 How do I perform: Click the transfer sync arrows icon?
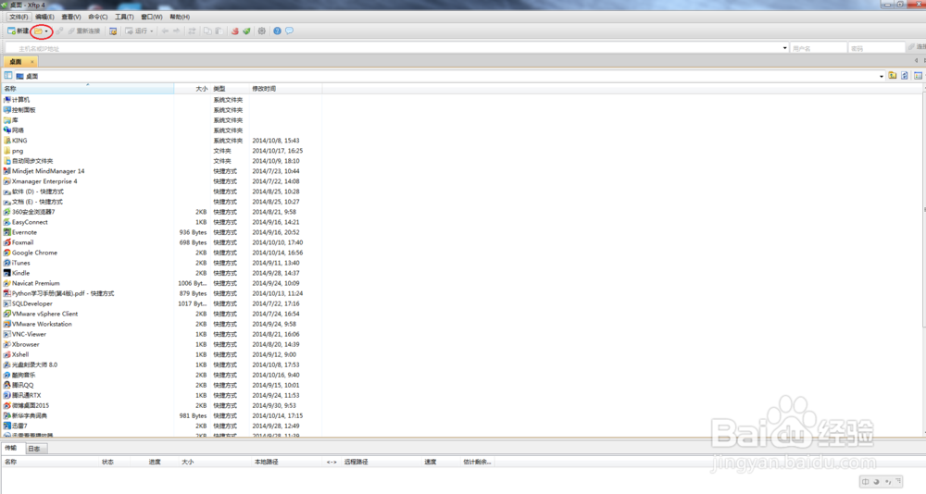192,31
